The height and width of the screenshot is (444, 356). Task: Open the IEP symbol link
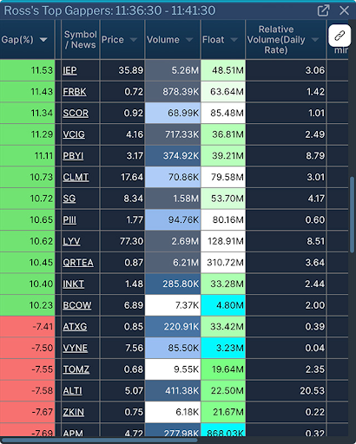pos(69,70)
